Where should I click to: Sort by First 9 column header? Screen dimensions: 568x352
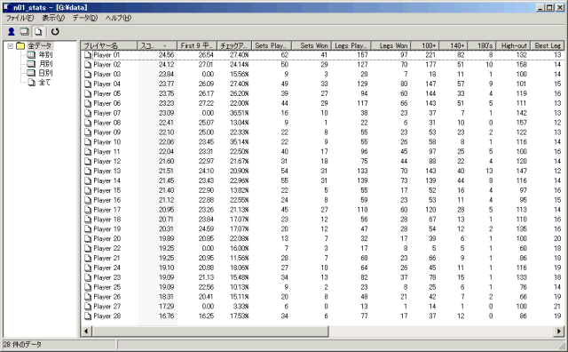coord(197,45)
